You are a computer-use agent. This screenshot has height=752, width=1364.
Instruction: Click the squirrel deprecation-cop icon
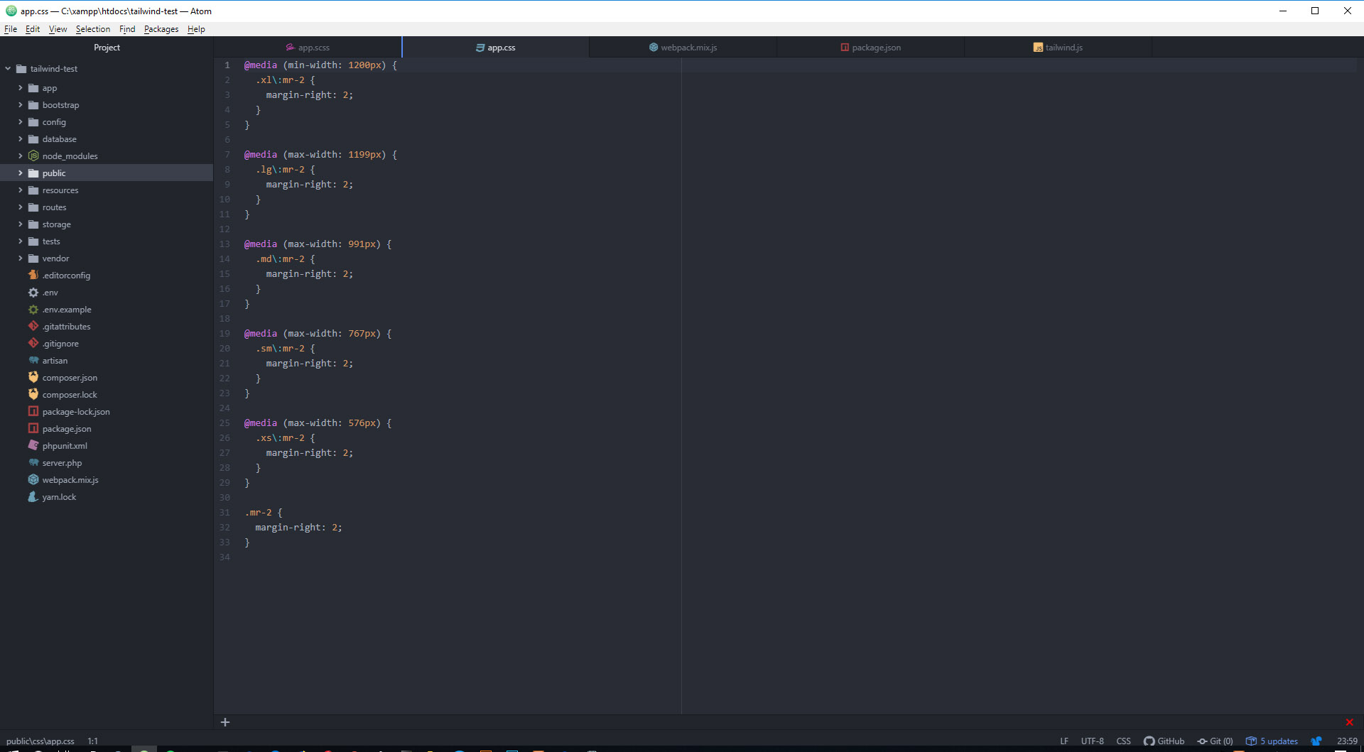1316,741
